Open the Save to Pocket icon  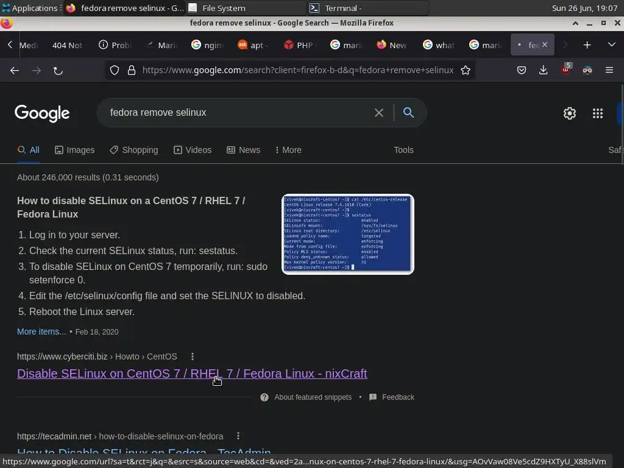point(522,71)
